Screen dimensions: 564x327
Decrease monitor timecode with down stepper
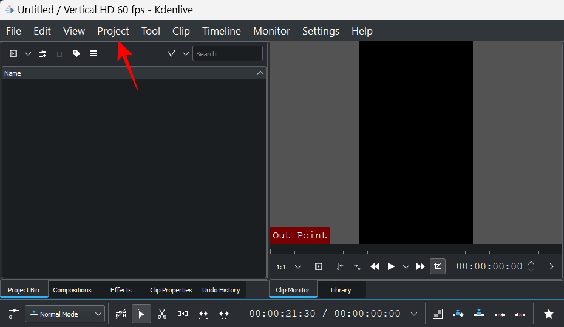(531, 269)
